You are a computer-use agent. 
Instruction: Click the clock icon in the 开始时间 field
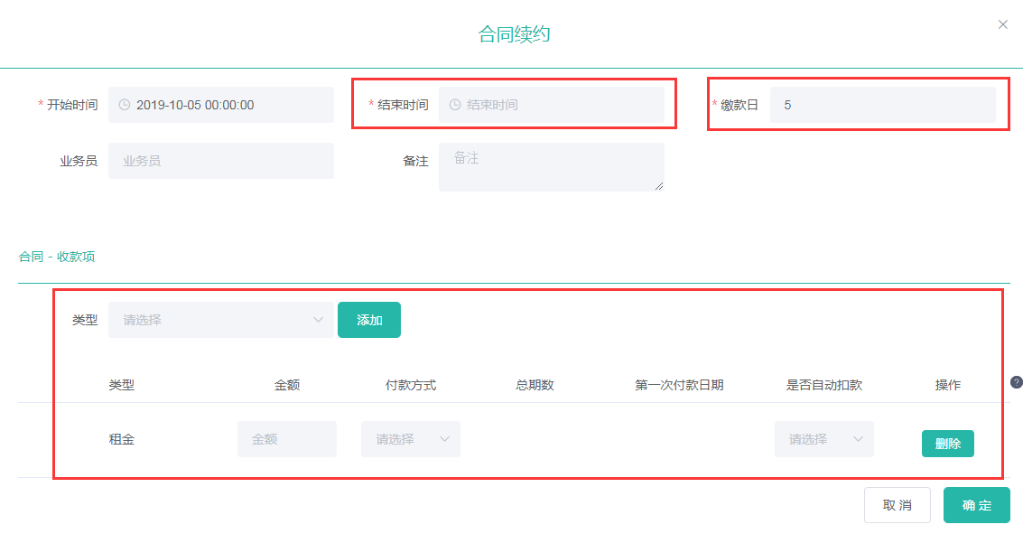pos(125,105)
